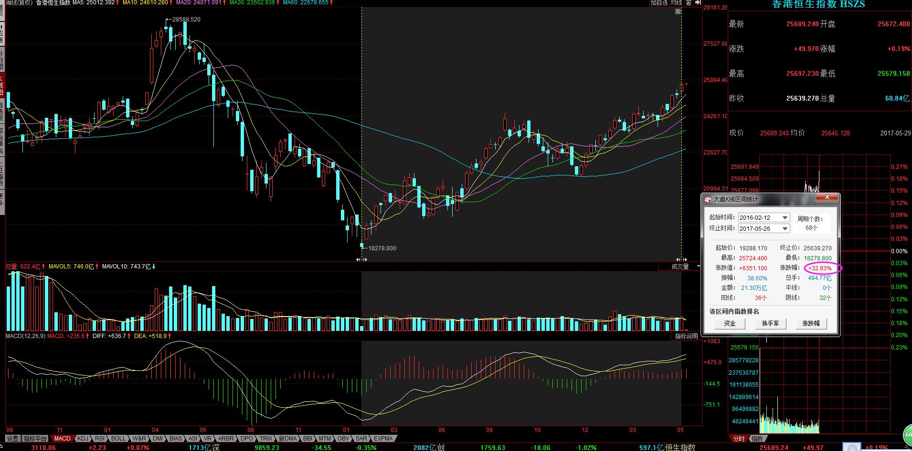
Task: Click the 周线(复权) period label
Action: 19,3
